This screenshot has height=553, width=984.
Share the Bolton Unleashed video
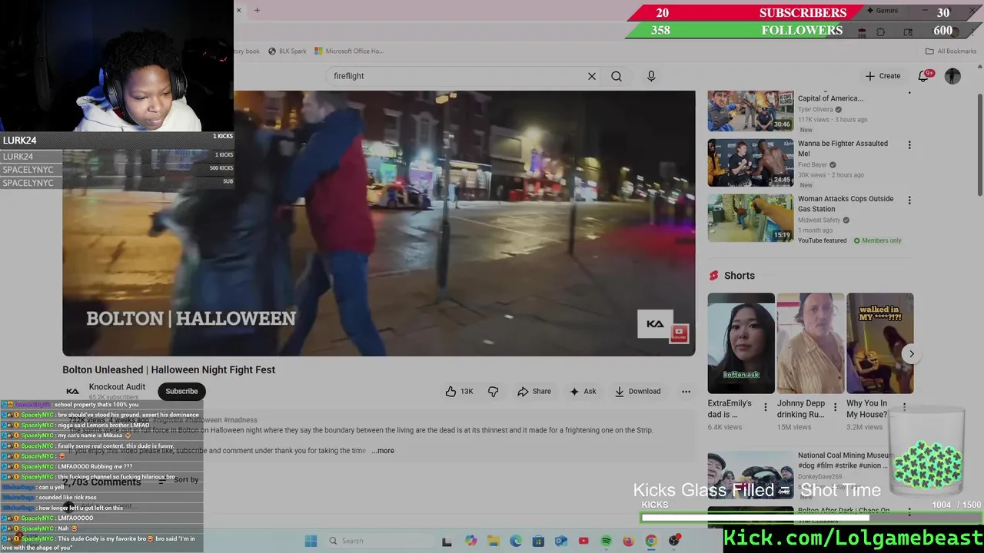(534, 392)
